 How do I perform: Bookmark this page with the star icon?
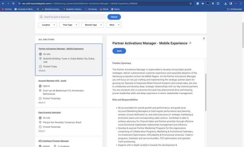pyautogui.click(x=190, y=3)
